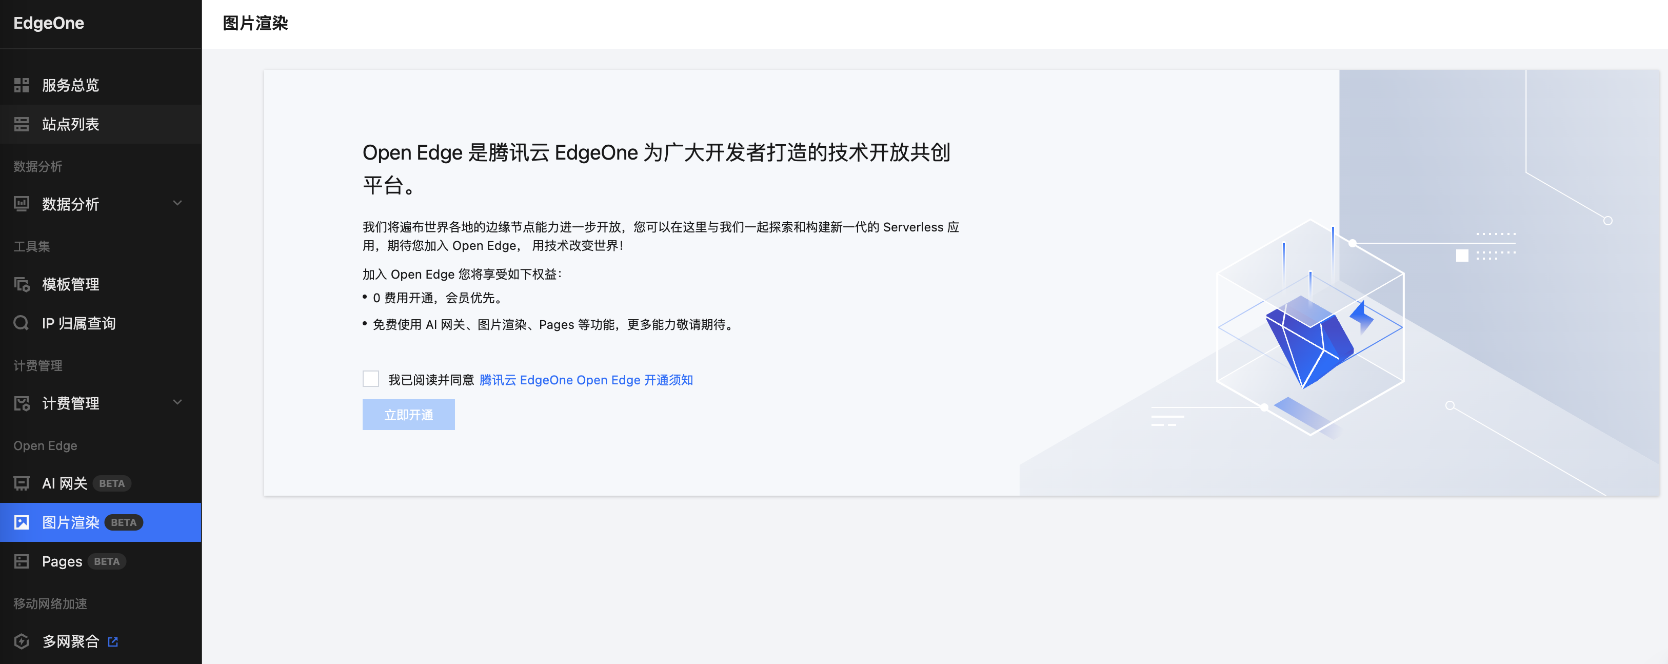Image resolution: width=1668 pixels, height=664 pixels.
Task: Open AI 网关 in the sidebar
Action: [101, 483]
